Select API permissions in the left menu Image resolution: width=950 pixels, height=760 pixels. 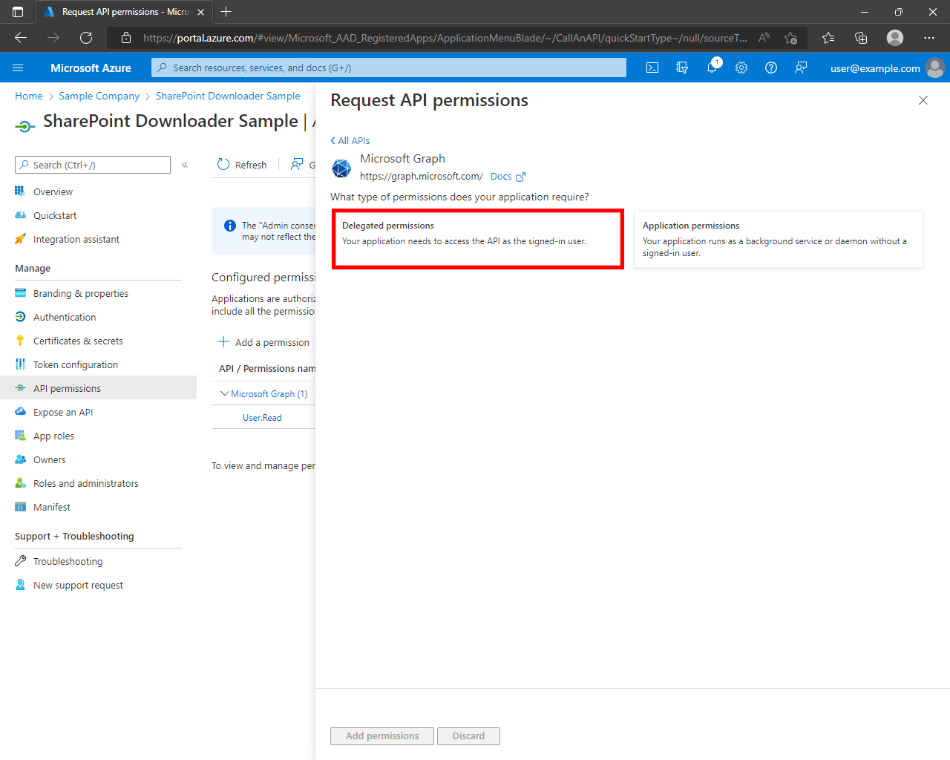pyautogui.click(x=98, y=388)
